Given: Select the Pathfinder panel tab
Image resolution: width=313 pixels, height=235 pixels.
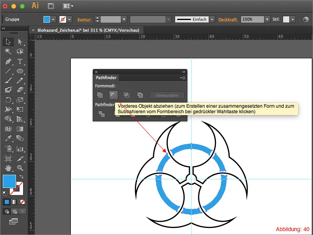Looking at the screenshot, I should click(106, 78).
